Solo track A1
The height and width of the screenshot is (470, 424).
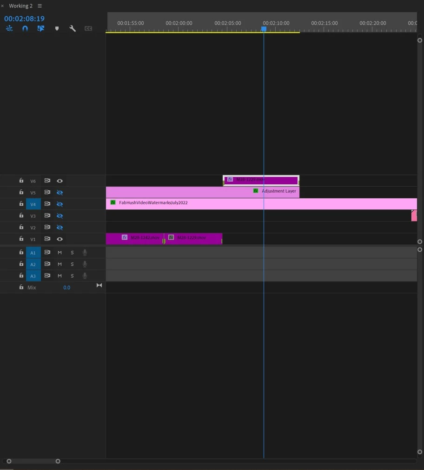pyautogui.click(x=72, y=253)
